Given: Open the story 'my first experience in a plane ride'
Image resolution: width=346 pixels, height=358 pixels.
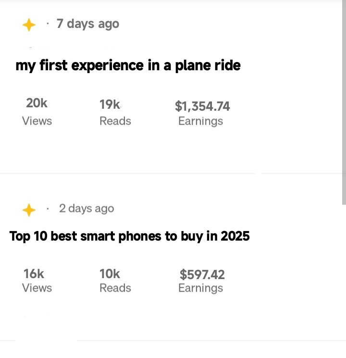Looking at the screenshot, I should pos(128,65).
